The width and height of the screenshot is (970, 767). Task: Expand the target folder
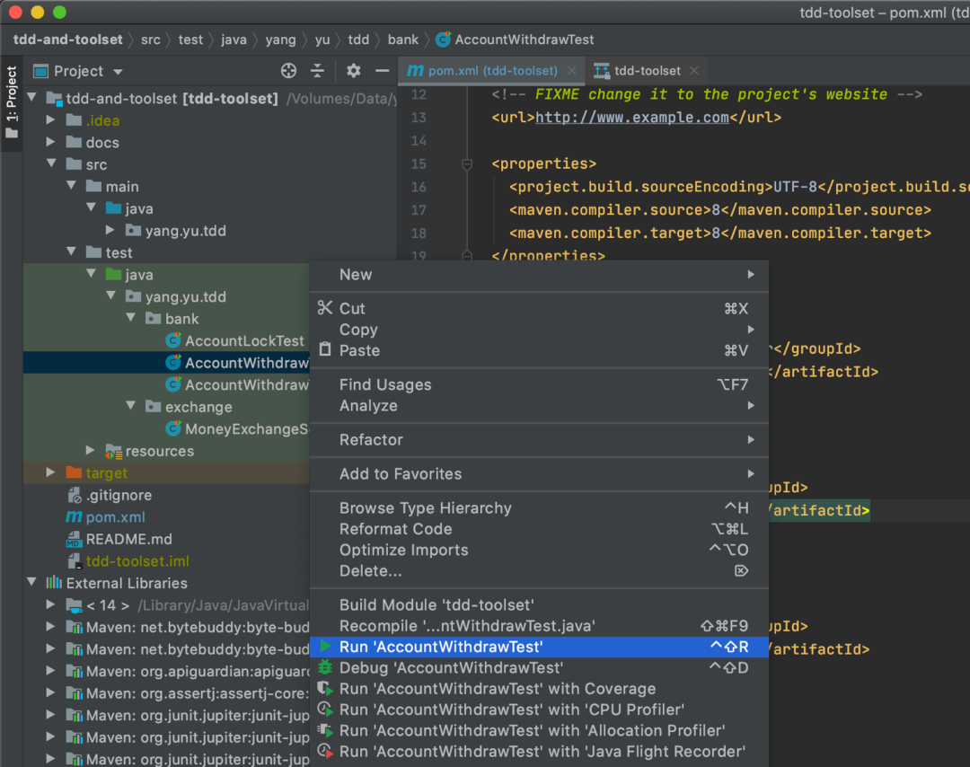tap(50, 472)
